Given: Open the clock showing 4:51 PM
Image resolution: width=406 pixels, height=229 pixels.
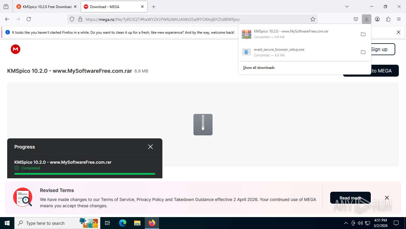Looking at the screenshot, I should click(x=380, y=223).
